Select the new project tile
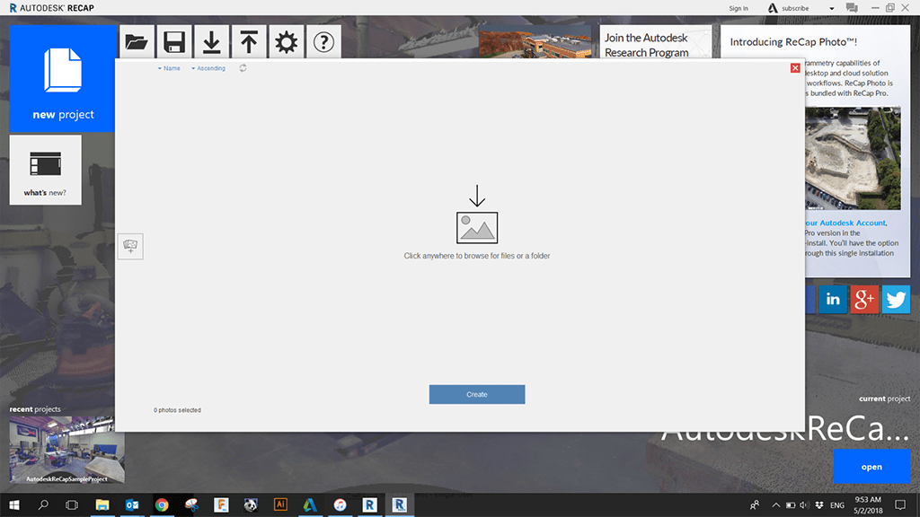 pyautogui.click(x=63, y=78)
